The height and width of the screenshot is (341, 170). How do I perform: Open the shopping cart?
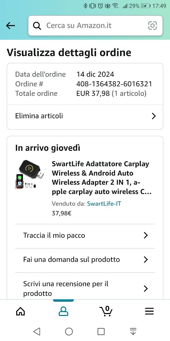pyautogui.click(x=106, y=311)
